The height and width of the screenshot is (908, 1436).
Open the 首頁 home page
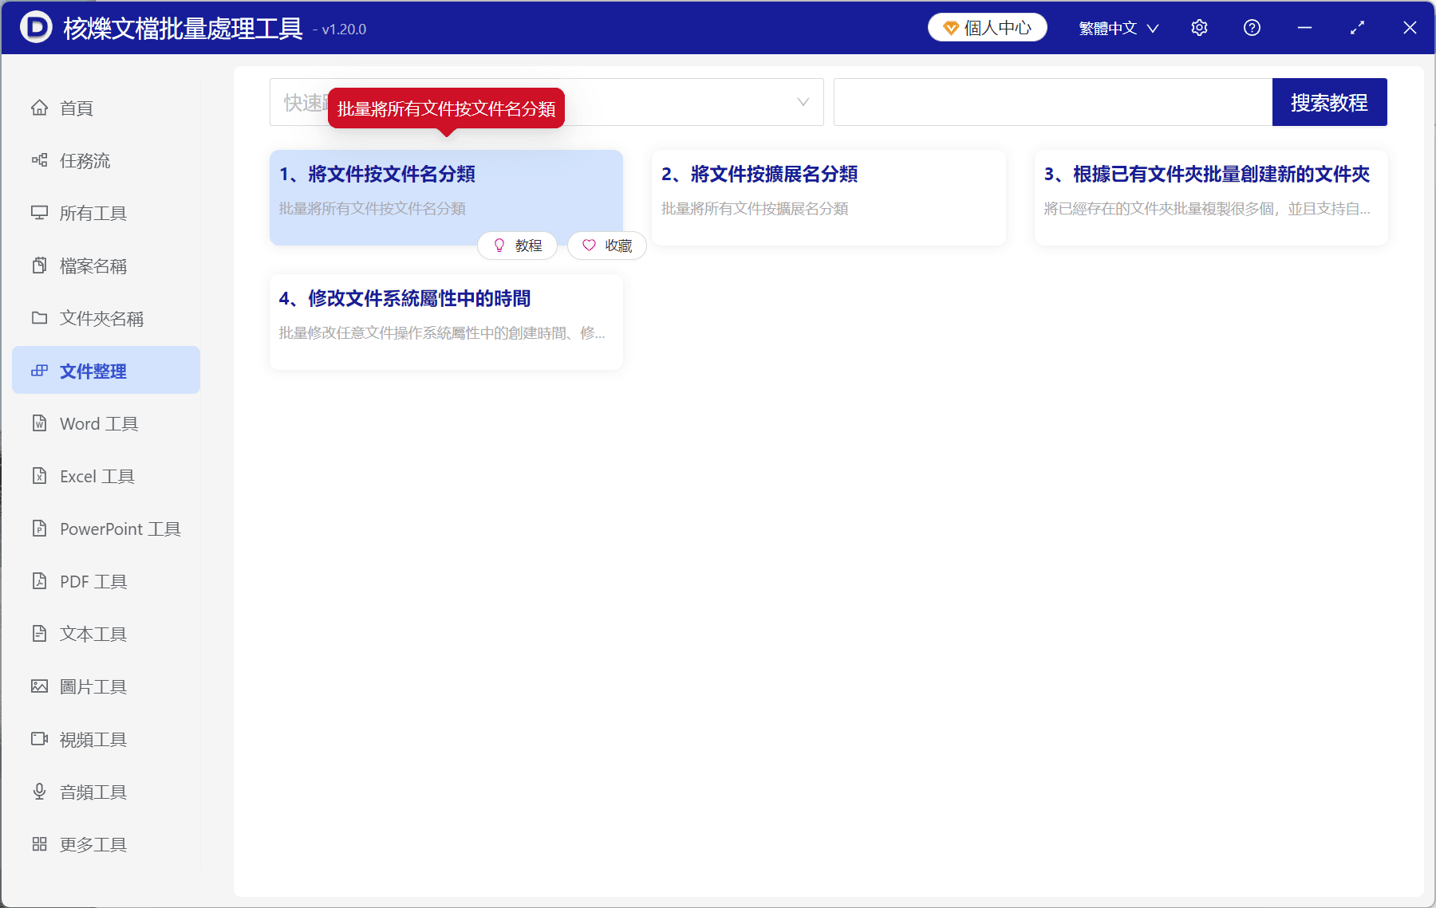77,108
